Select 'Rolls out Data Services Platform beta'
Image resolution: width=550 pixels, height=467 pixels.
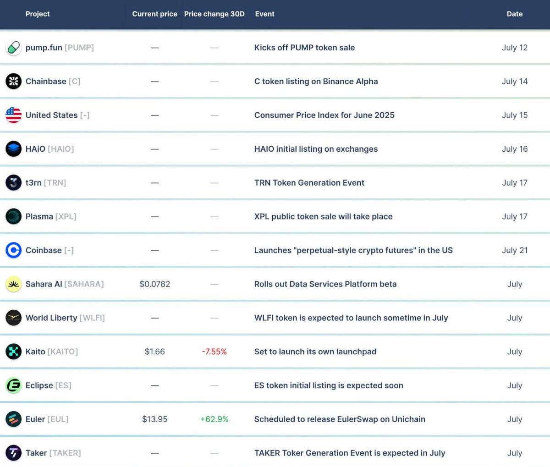pos(325,284)
